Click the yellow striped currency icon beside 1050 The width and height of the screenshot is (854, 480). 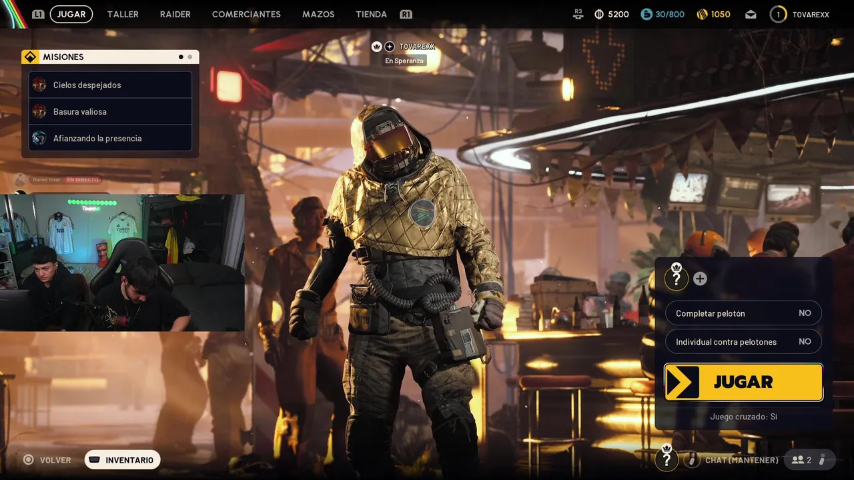tap(702, 14)
